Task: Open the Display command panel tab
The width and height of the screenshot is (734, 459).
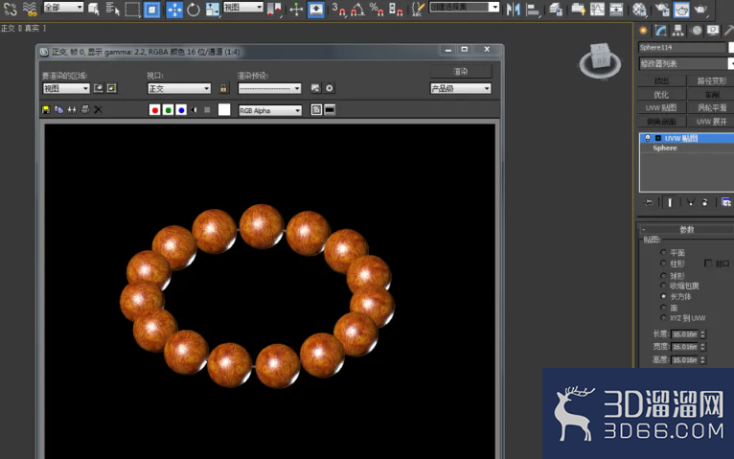Action: tap(713, 31)
